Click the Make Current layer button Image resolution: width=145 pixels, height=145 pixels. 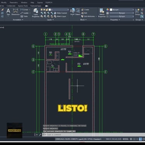coord(60,13)
